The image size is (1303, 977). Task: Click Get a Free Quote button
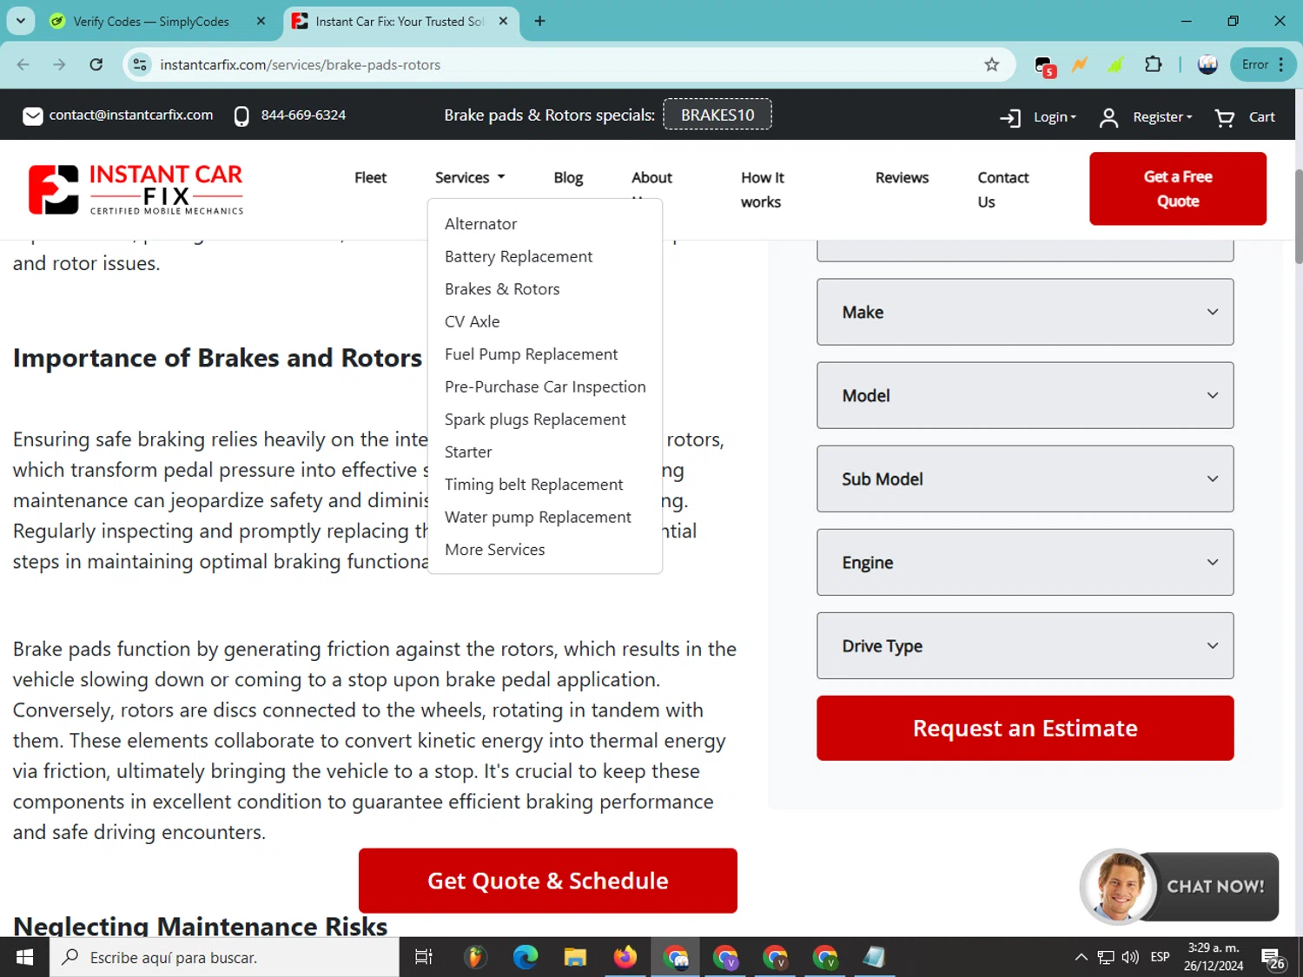click(x=1178, y=188)
